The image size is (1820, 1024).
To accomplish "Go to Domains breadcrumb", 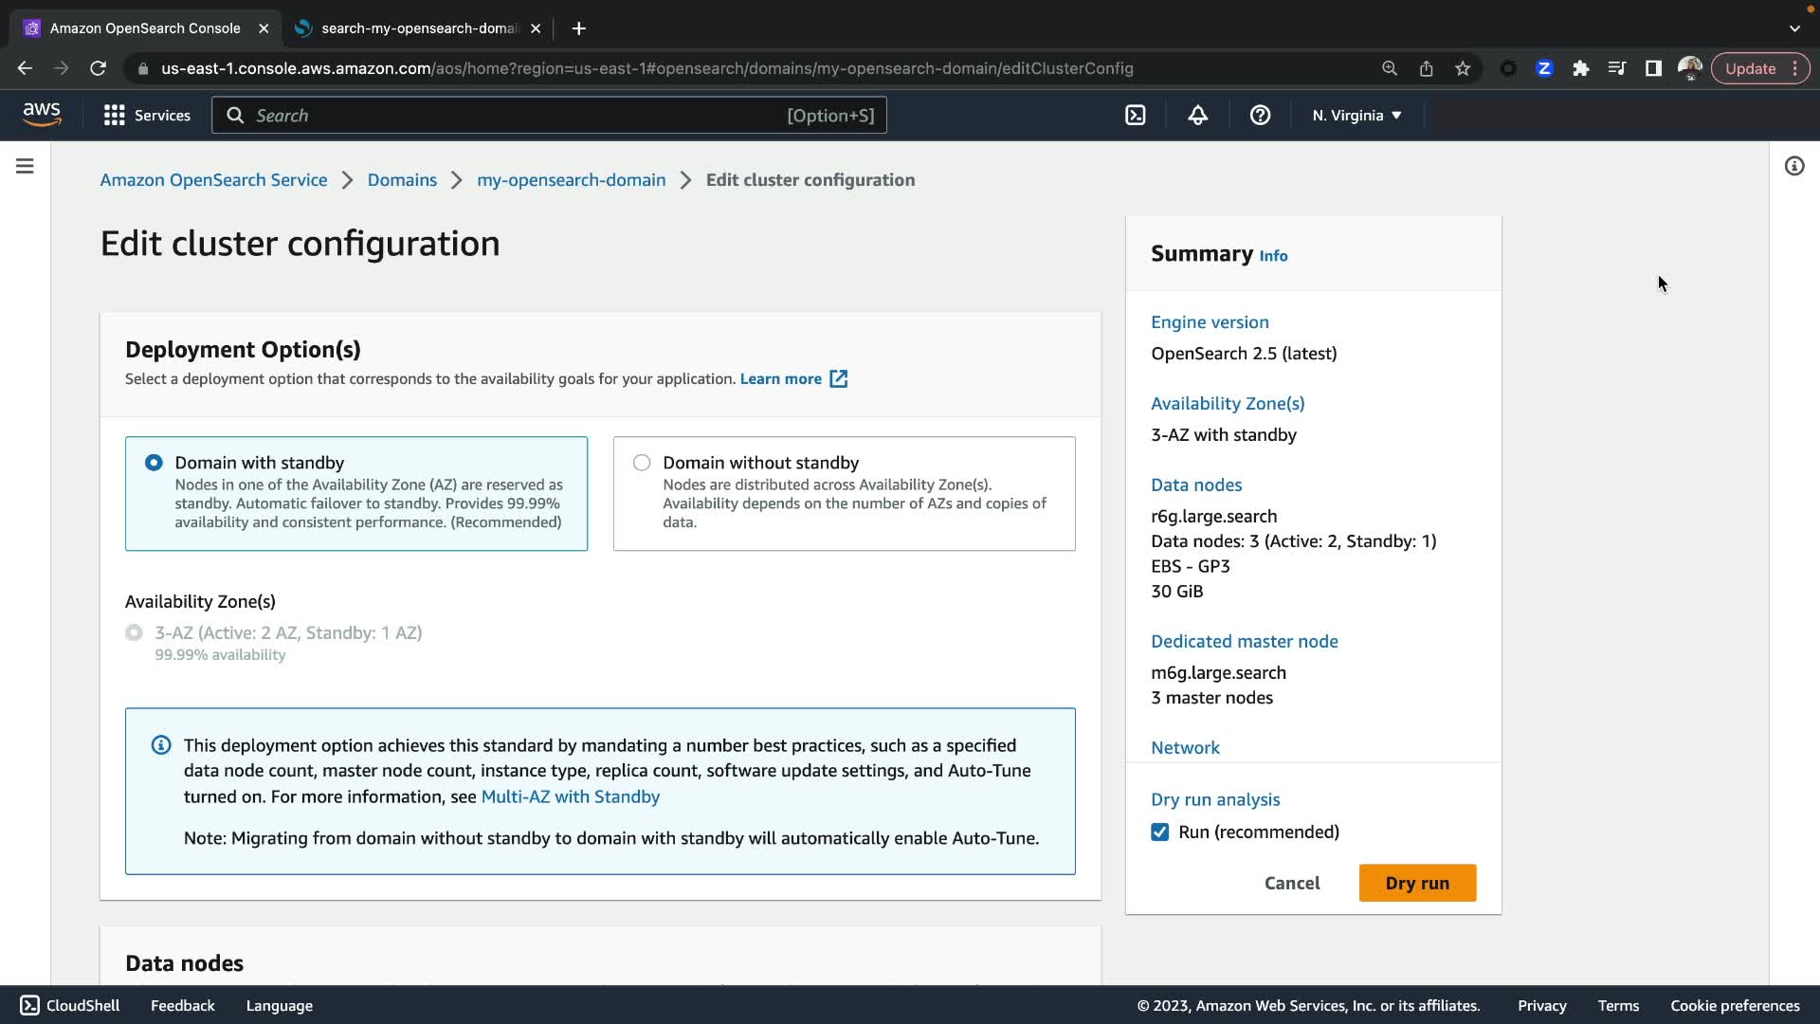I will pos(402,180).
